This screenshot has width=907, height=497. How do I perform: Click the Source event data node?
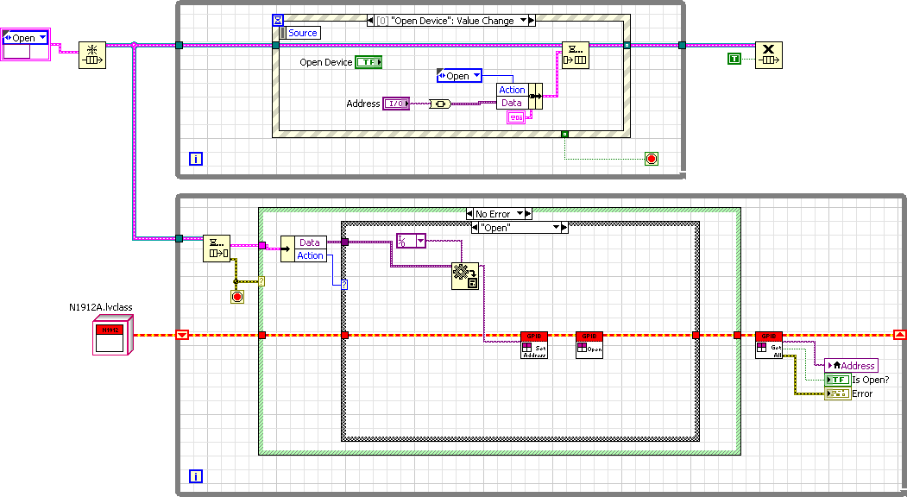pos(299,33)
